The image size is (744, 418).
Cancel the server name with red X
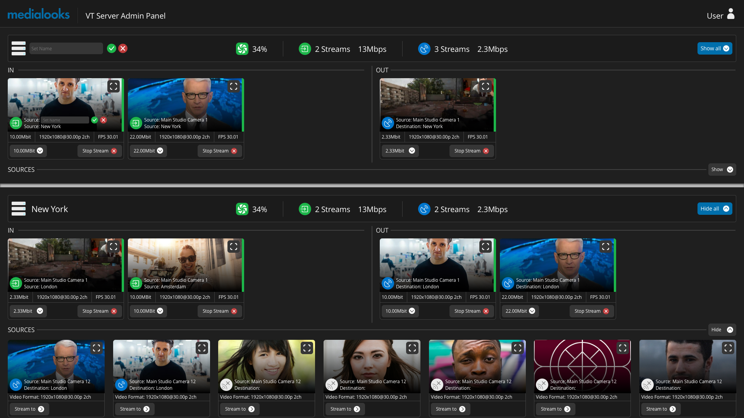point(123,48)
